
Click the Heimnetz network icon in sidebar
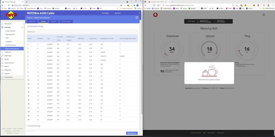(x=2, y=56)
